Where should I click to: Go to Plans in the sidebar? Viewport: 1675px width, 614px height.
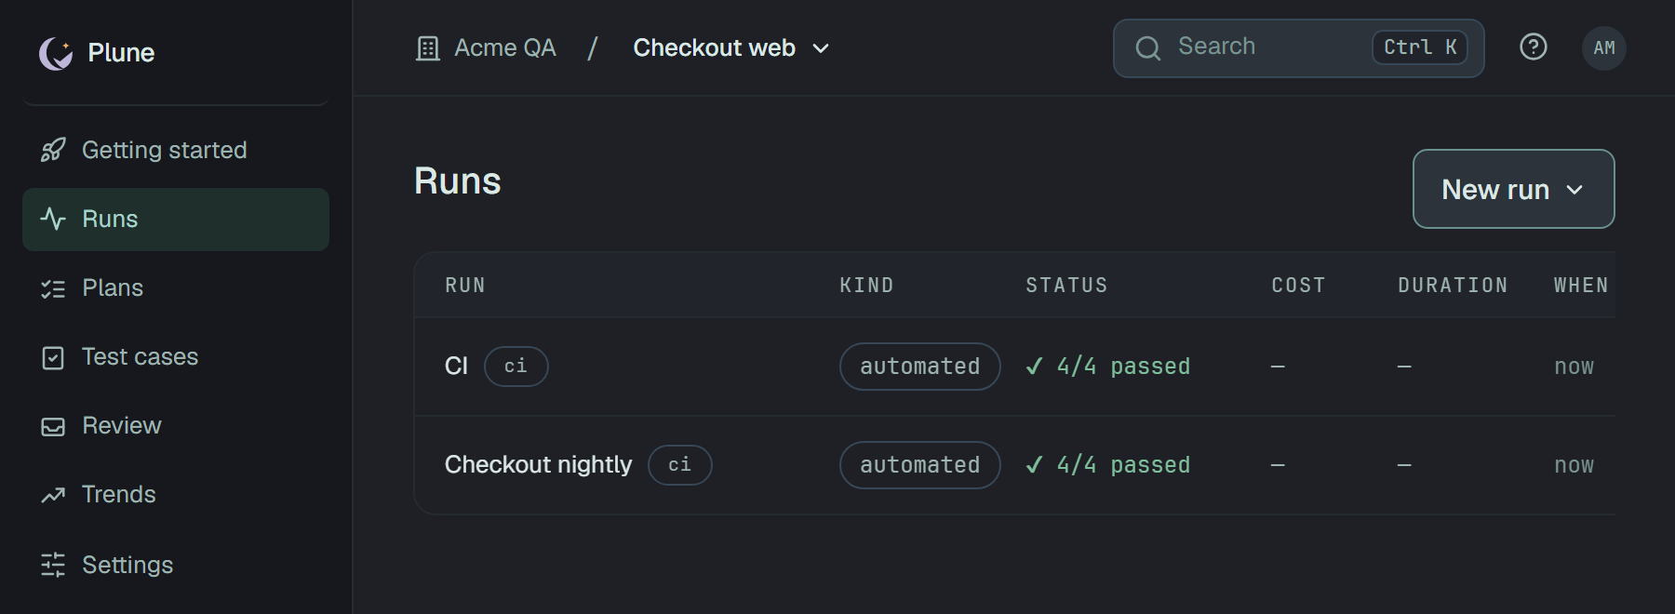tap(113, 287)
